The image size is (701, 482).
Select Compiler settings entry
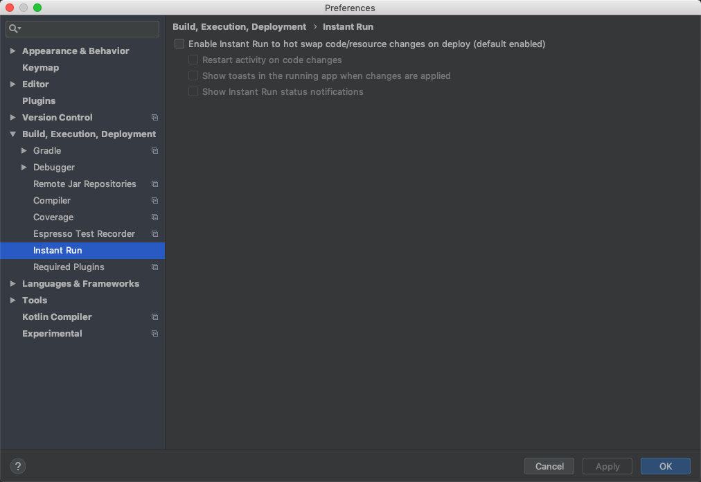click(52, 200)
